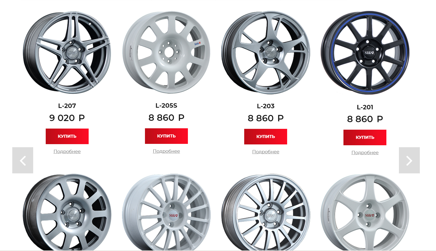The width and height of the screenshot is (436, 251).
Task: Open Подробнее link under L-203
Action: [266, 152]
